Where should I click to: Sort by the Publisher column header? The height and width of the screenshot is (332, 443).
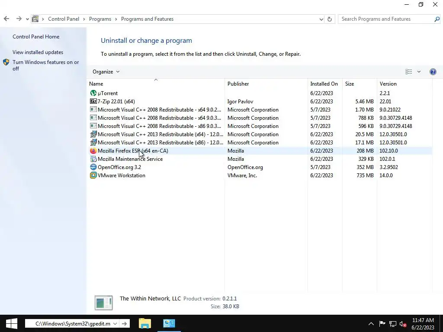pyautogui.click(x=266, y=83)
